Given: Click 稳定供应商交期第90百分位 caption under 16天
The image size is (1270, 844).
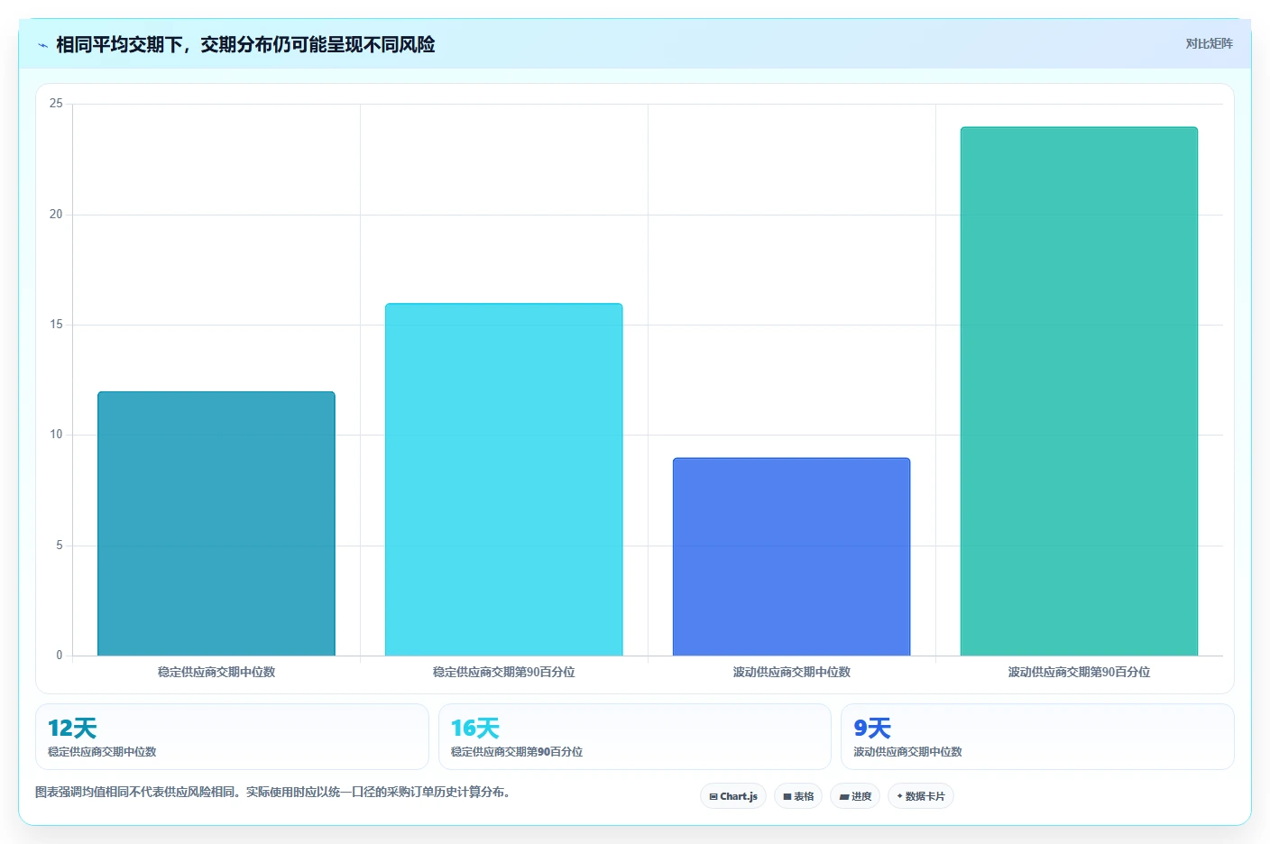Looking at the screenshot, I should pyautogui.click(x=517, y=752).
